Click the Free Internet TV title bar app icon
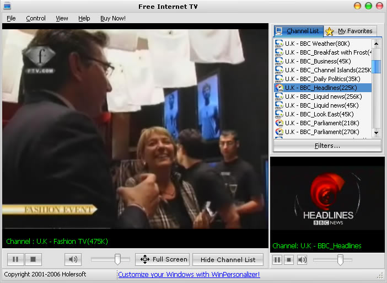387x283 pixels. [x=7, y=6]
